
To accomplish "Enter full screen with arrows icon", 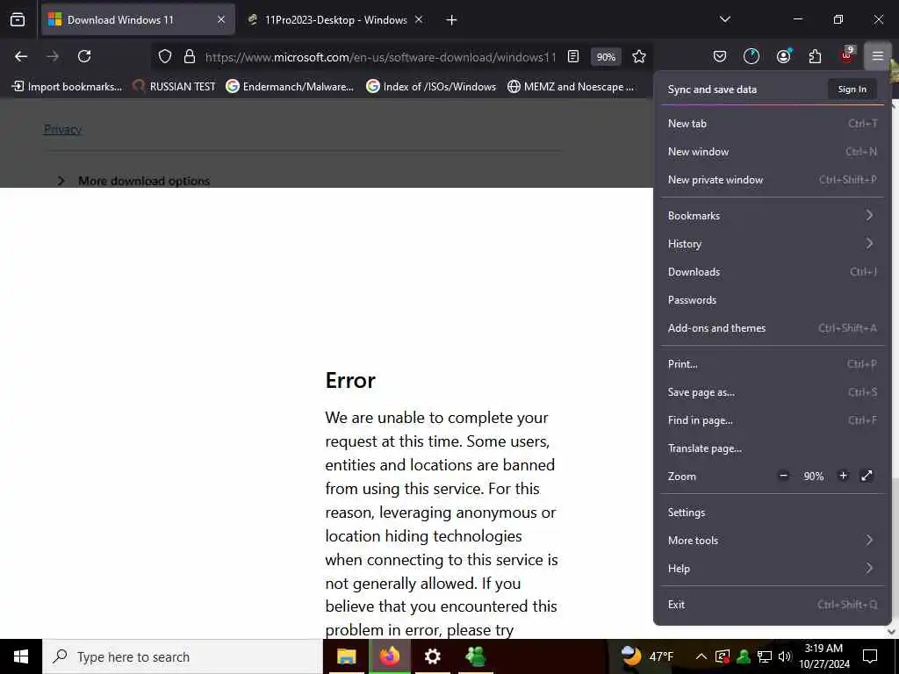I will 867,476.
